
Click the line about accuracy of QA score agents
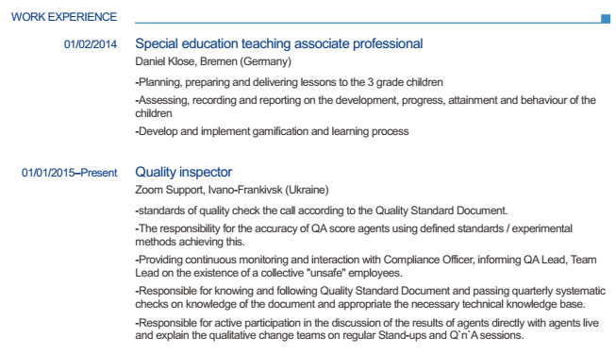click(354, 228)
